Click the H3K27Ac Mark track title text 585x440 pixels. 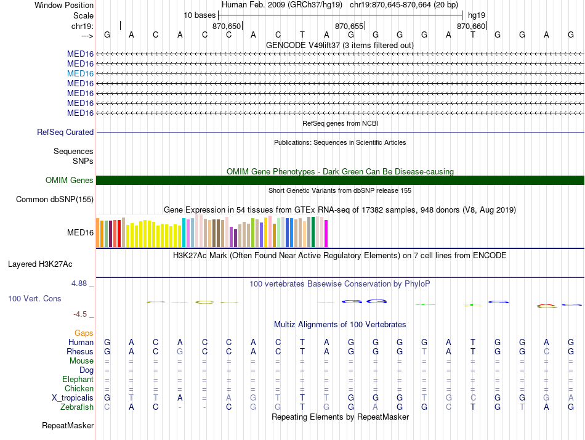pyautogui.click(x=339, y=255)
